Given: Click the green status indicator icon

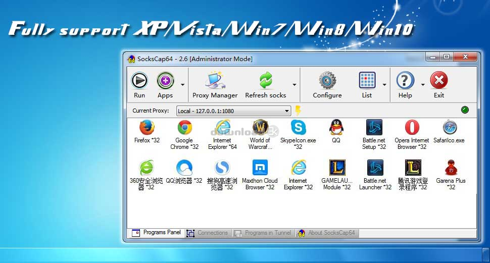Looking at the screenshot, I should pyautogui.click(x=465, y=110).
